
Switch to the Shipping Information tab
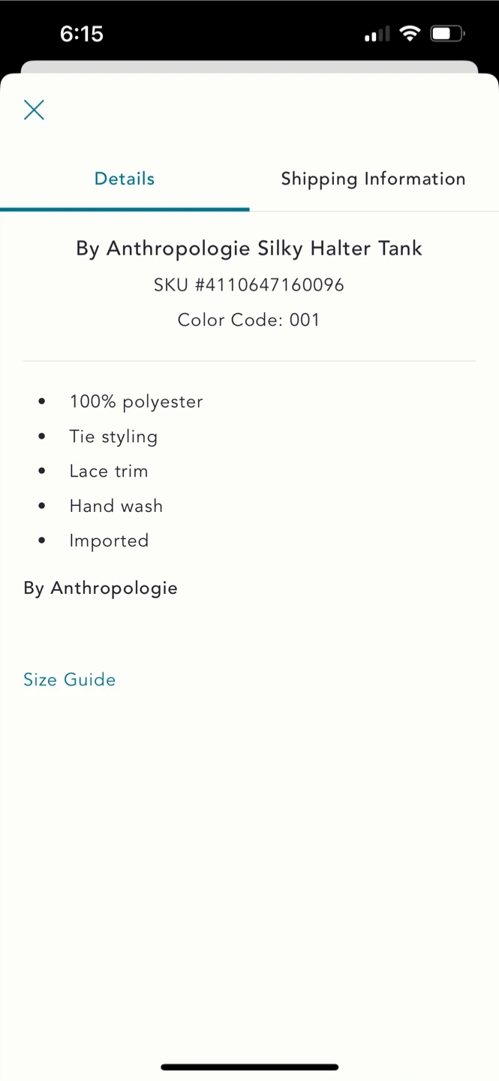[373, 179]
